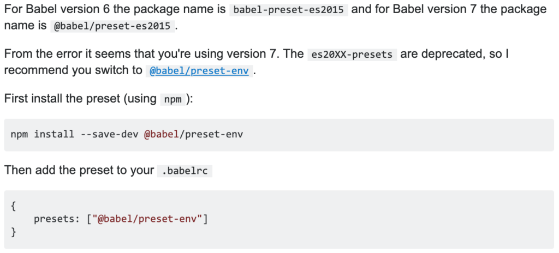559x253 pixels.
Task: Click the es20XX-presets inline code
Action: pyautogui.click(x=352, y=55)
